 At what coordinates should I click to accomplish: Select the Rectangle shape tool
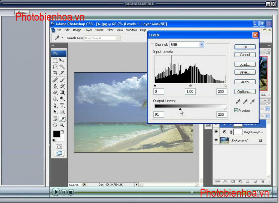62,112
